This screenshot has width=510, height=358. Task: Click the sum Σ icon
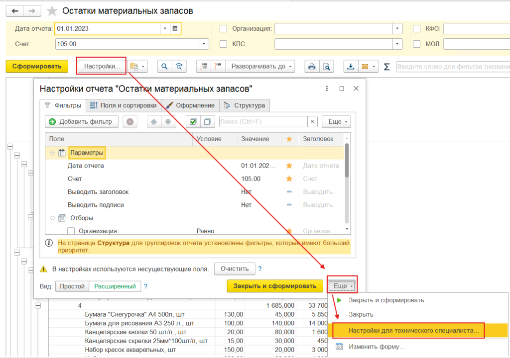[386, 67]
